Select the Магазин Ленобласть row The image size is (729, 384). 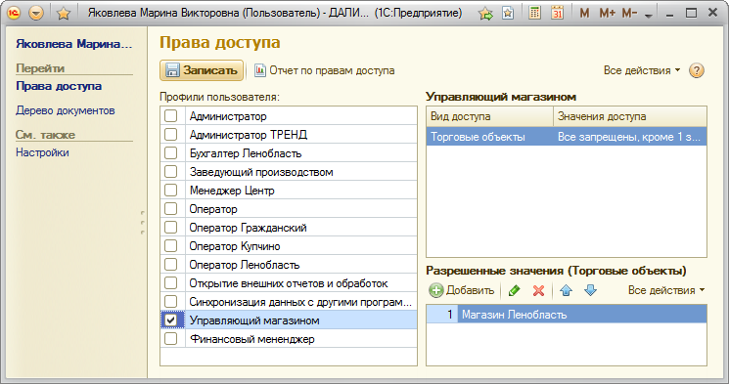(x=567, y=315)
